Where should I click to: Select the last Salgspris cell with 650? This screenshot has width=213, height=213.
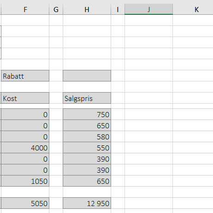pyautogui.click(x=87, y=181)
